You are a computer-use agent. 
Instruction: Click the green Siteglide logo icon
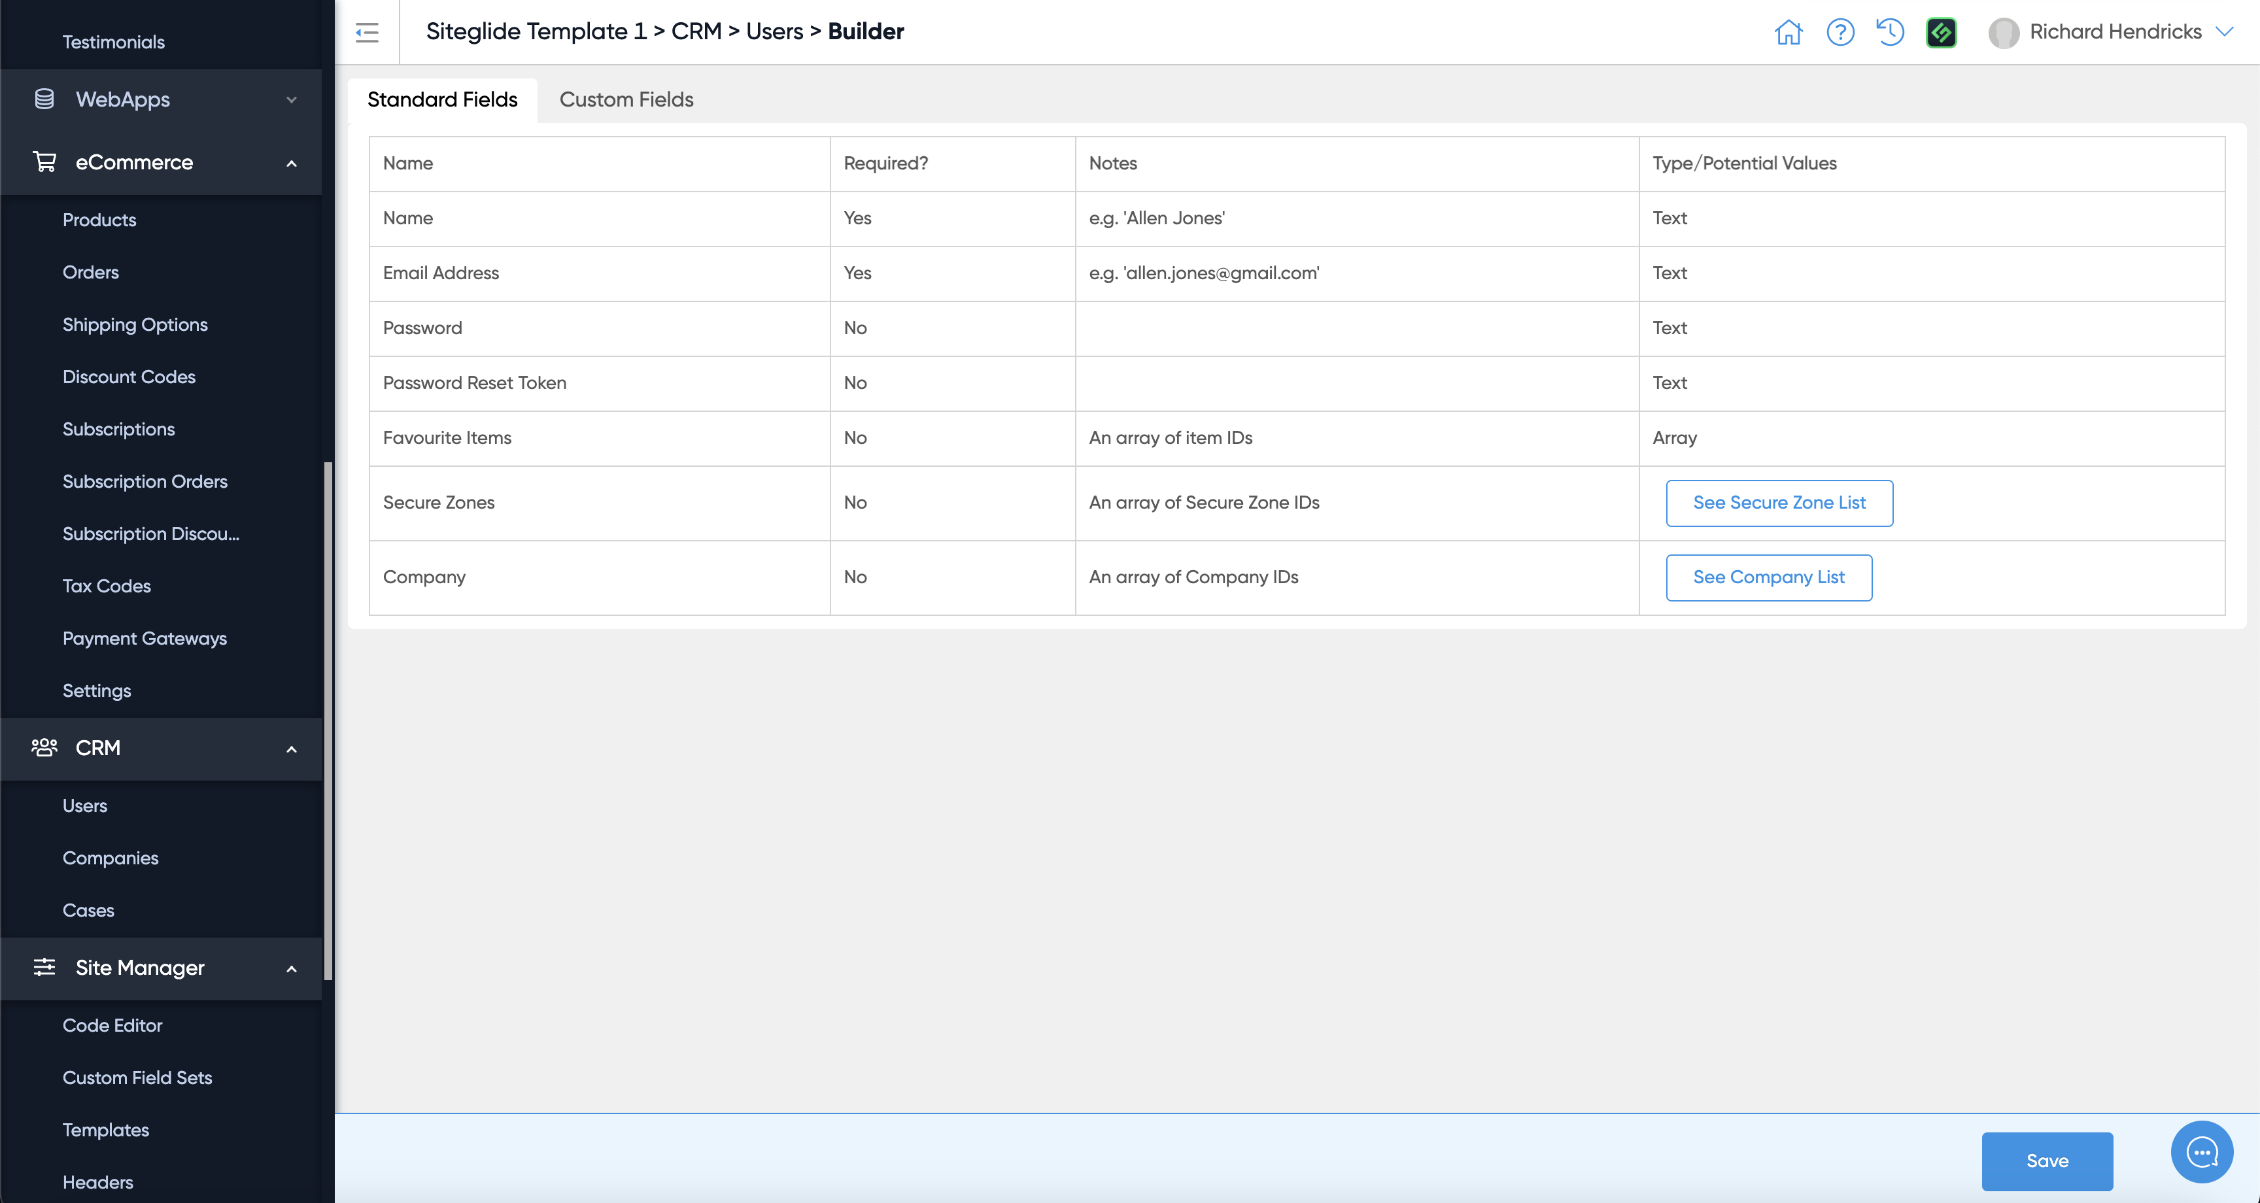click(1941, 33)
